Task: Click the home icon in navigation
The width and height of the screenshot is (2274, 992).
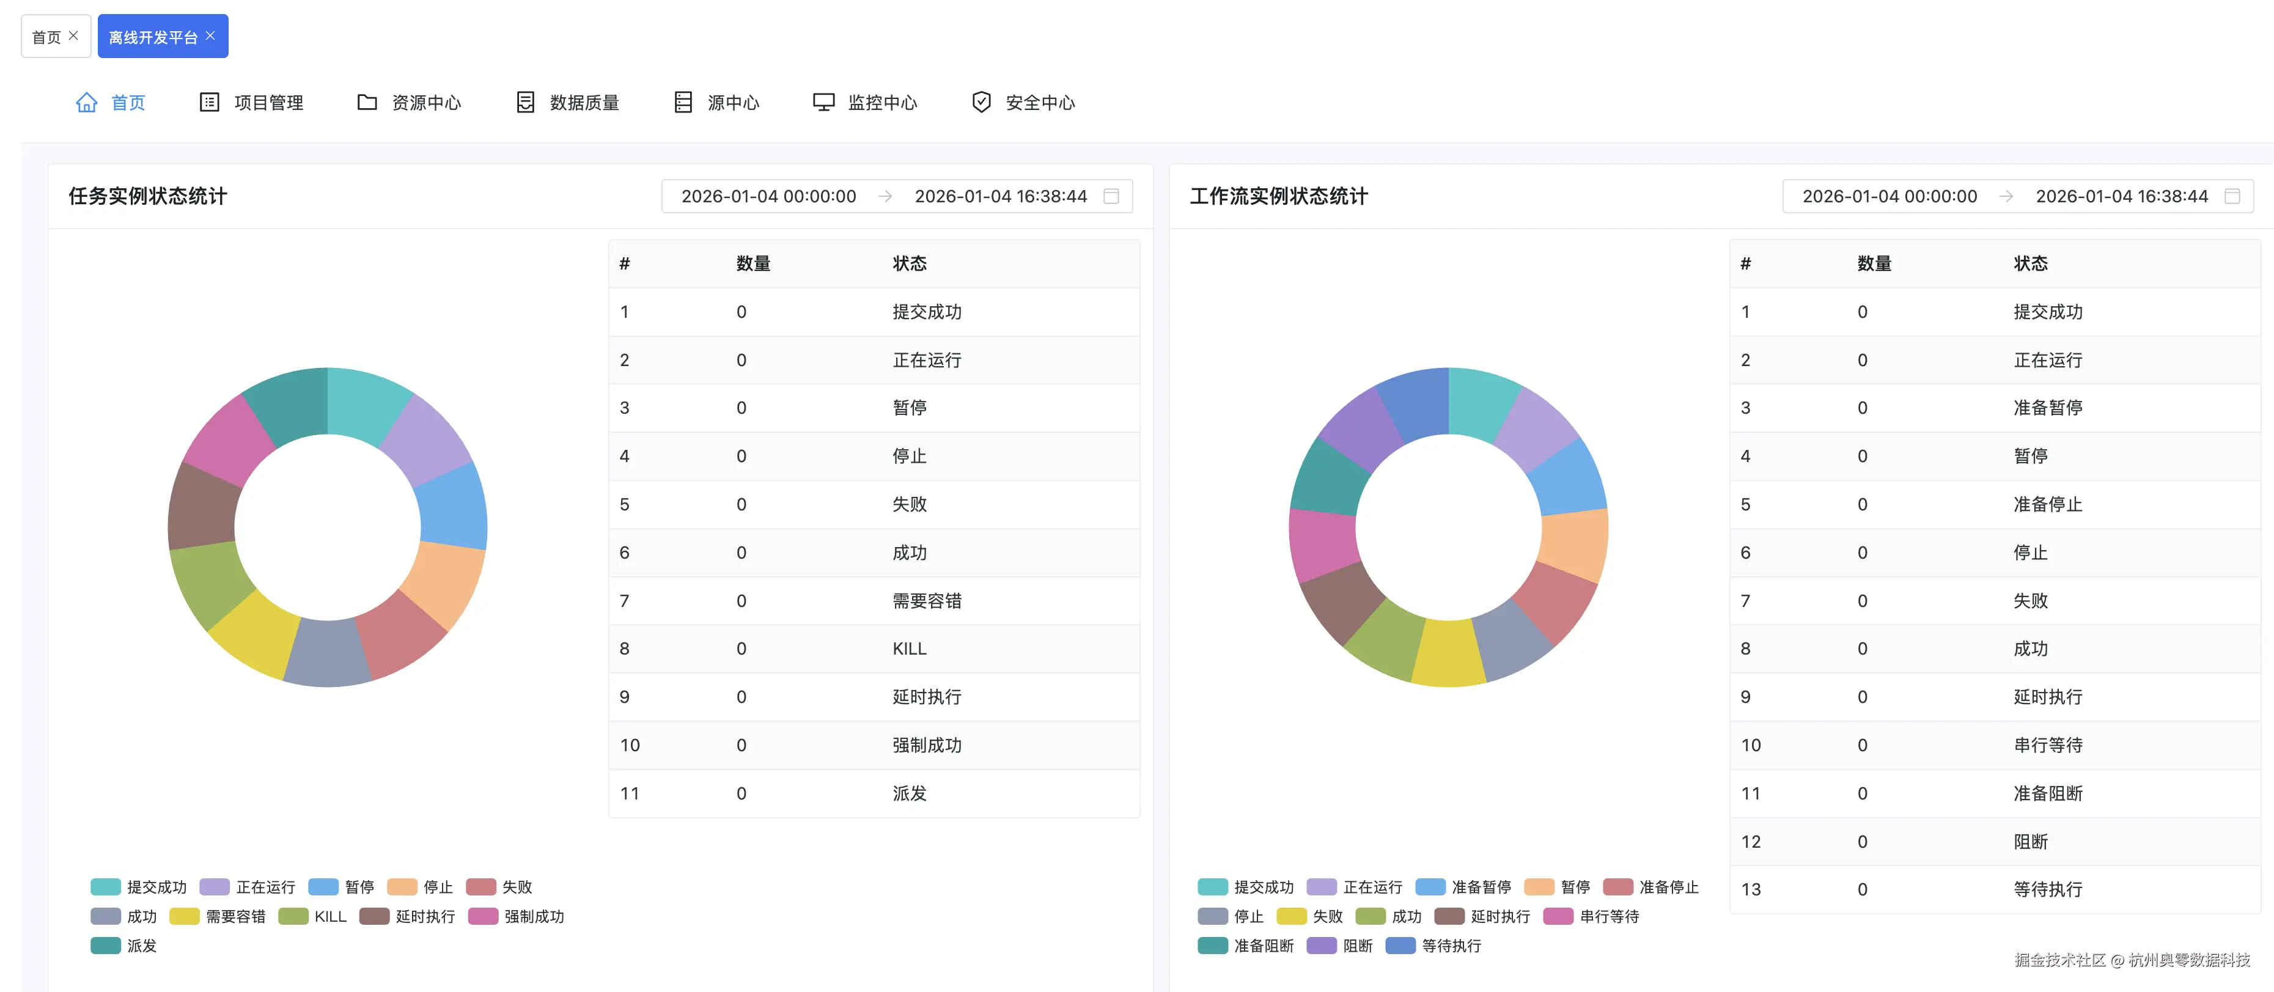Action: pos(87,102)
